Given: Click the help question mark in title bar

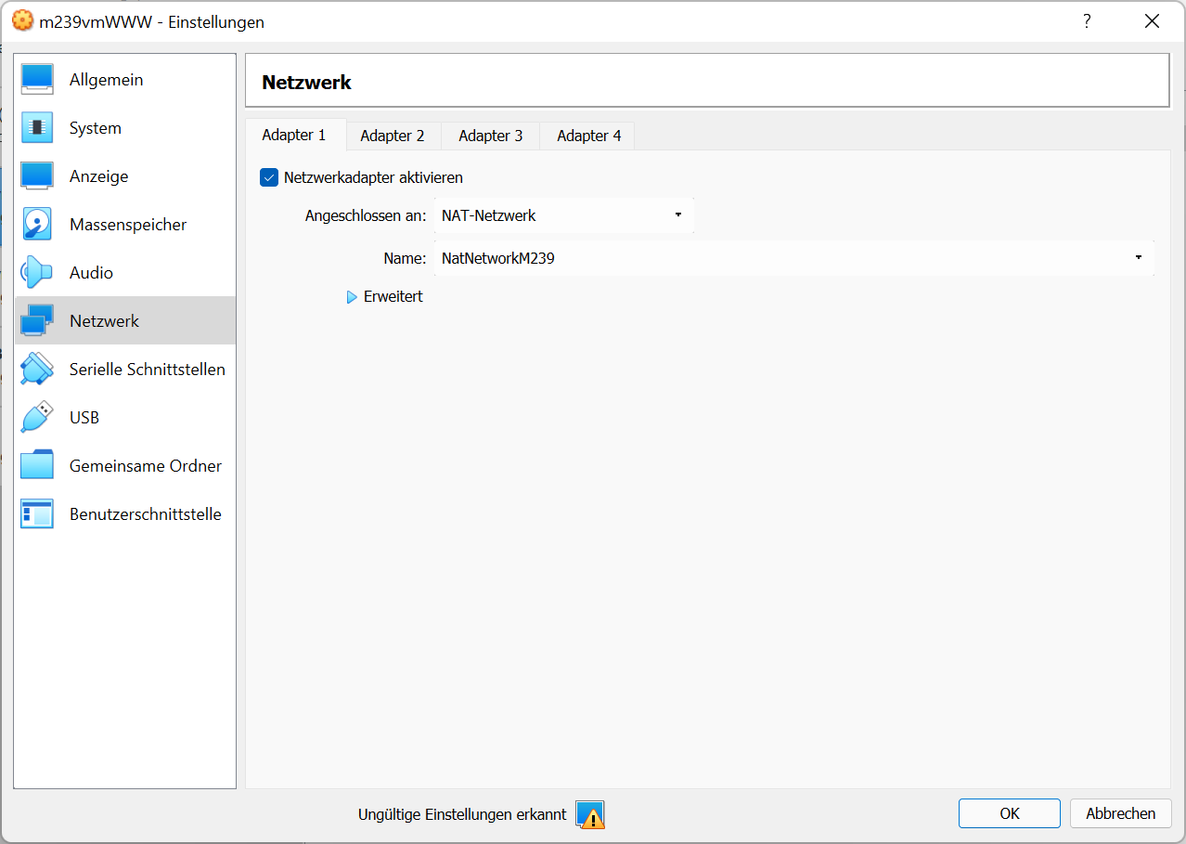Looking at the screenshot, I should coord(1087,21).
